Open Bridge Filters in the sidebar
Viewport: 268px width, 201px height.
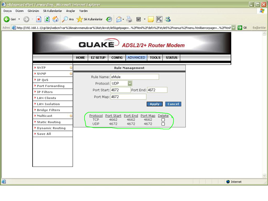pos(48,110)
